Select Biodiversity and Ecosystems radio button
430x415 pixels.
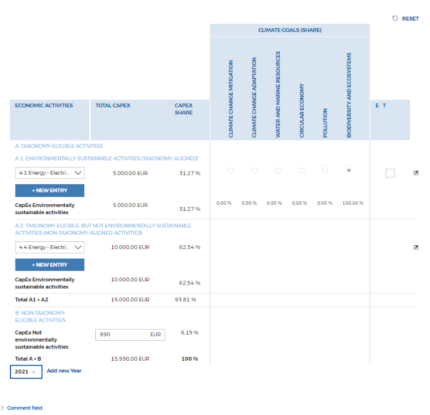coord(349,170)
